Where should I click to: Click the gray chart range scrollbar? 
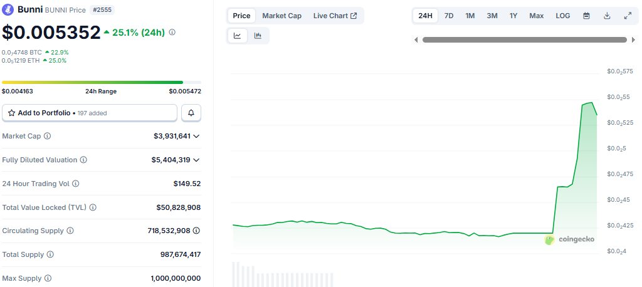[x=525, y=39]
